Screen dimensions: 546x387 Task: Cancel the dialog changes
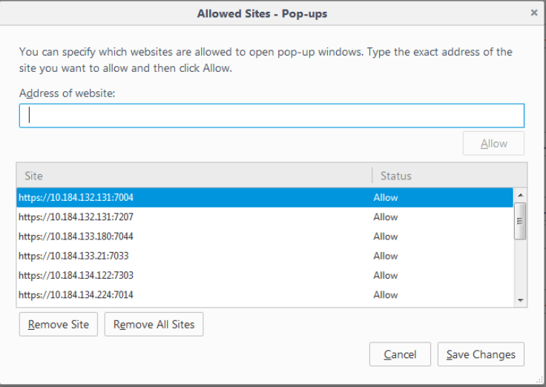coord(400,354)
